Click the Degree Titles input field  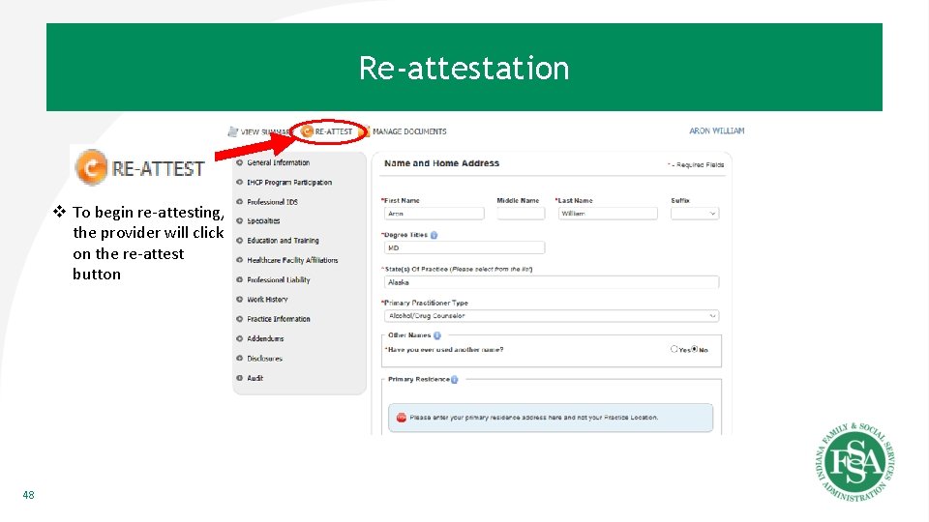(x=464, y=248)
